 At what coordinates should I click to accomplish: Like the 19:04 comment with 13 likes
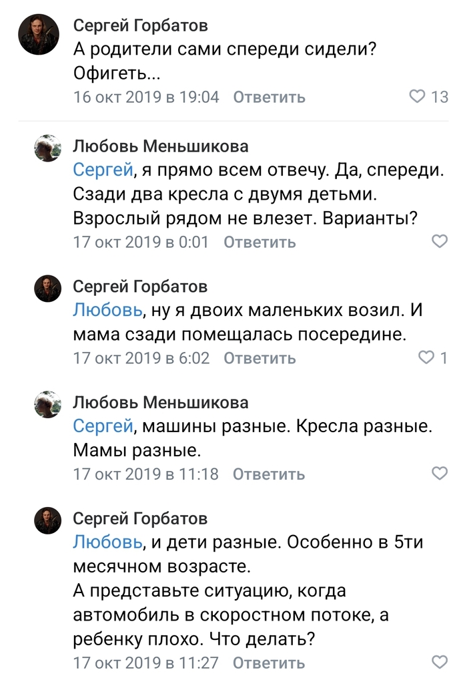click(x=417, y=97)
